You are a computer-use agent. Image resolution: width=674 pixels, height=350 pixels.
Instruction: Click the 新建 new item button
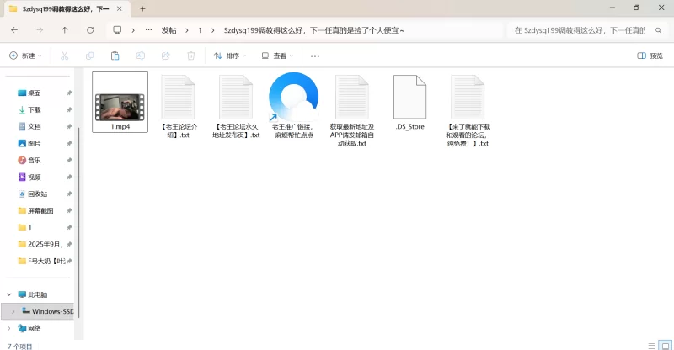pos(25,56)
